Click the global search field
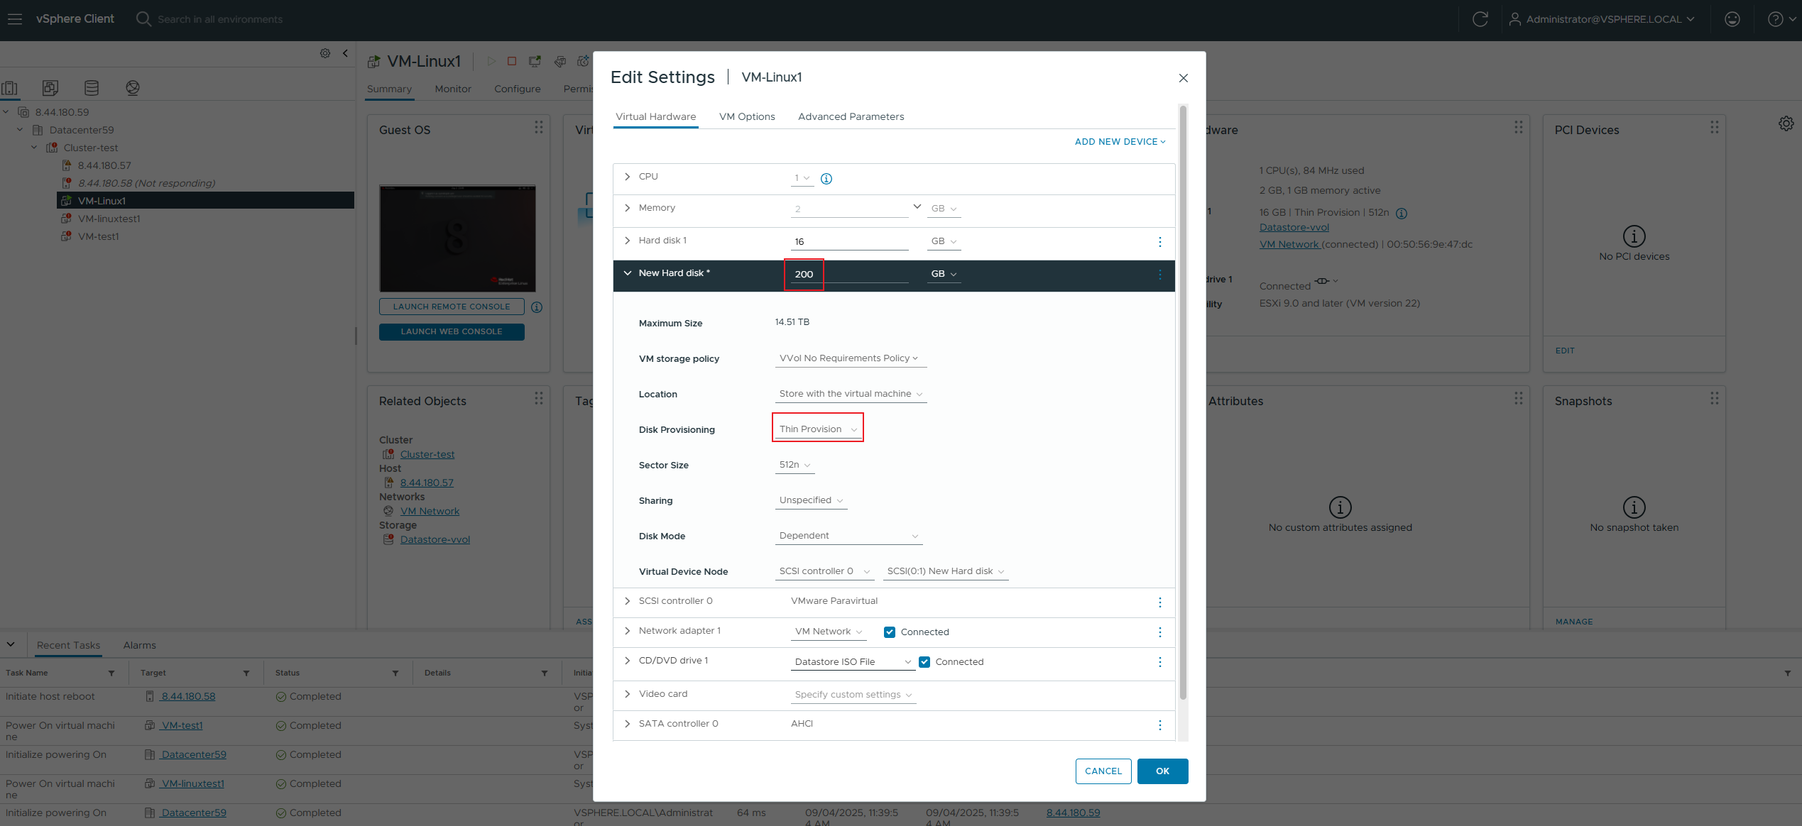This screenshot has height=826, width=1802. point(220,19)
